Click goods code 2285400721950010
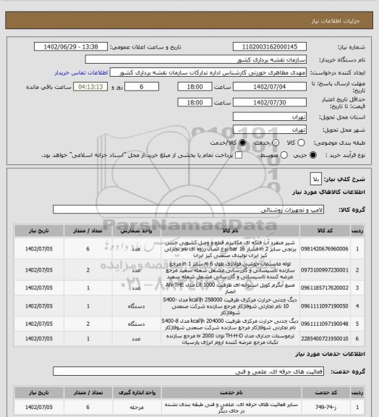Screen dimensions: 379x417 [325, 339]
